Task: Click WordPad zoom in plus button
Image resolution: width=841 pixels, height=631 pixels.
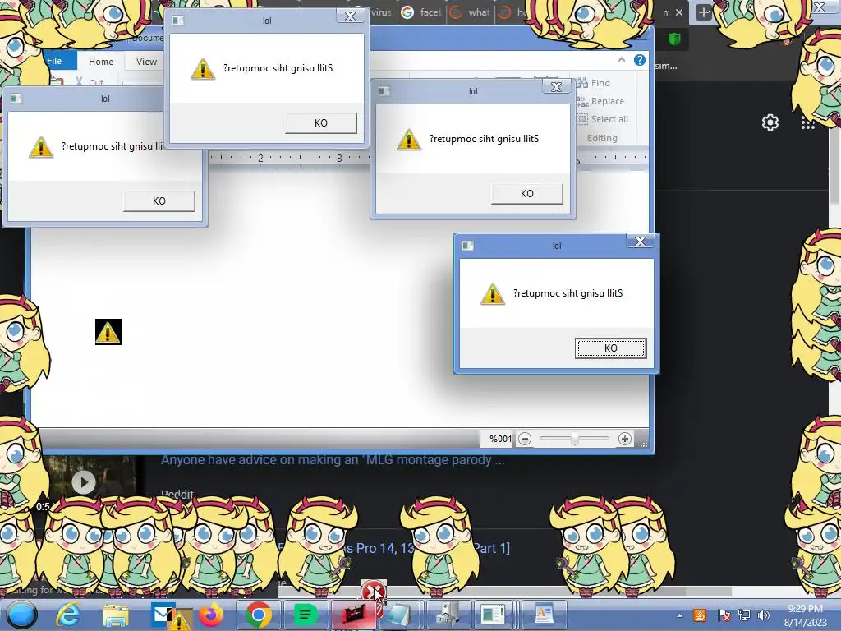Action: pos(624,439)
